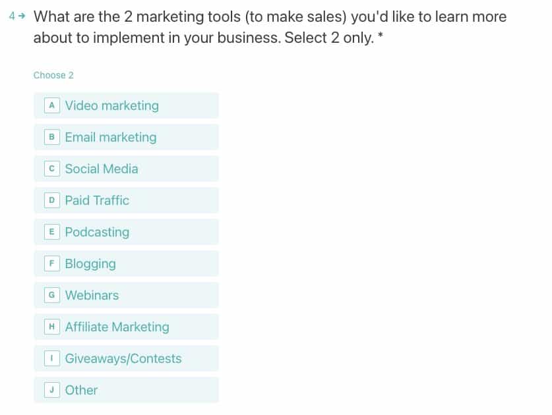Select the Affiliate Marketing choice
The width and height of the screenshot is (552, 415).
click(x=125, y=327)
